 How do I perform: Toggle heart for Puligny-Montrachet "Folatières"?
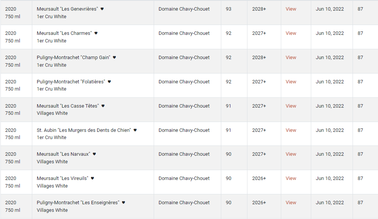pos(109,82)
